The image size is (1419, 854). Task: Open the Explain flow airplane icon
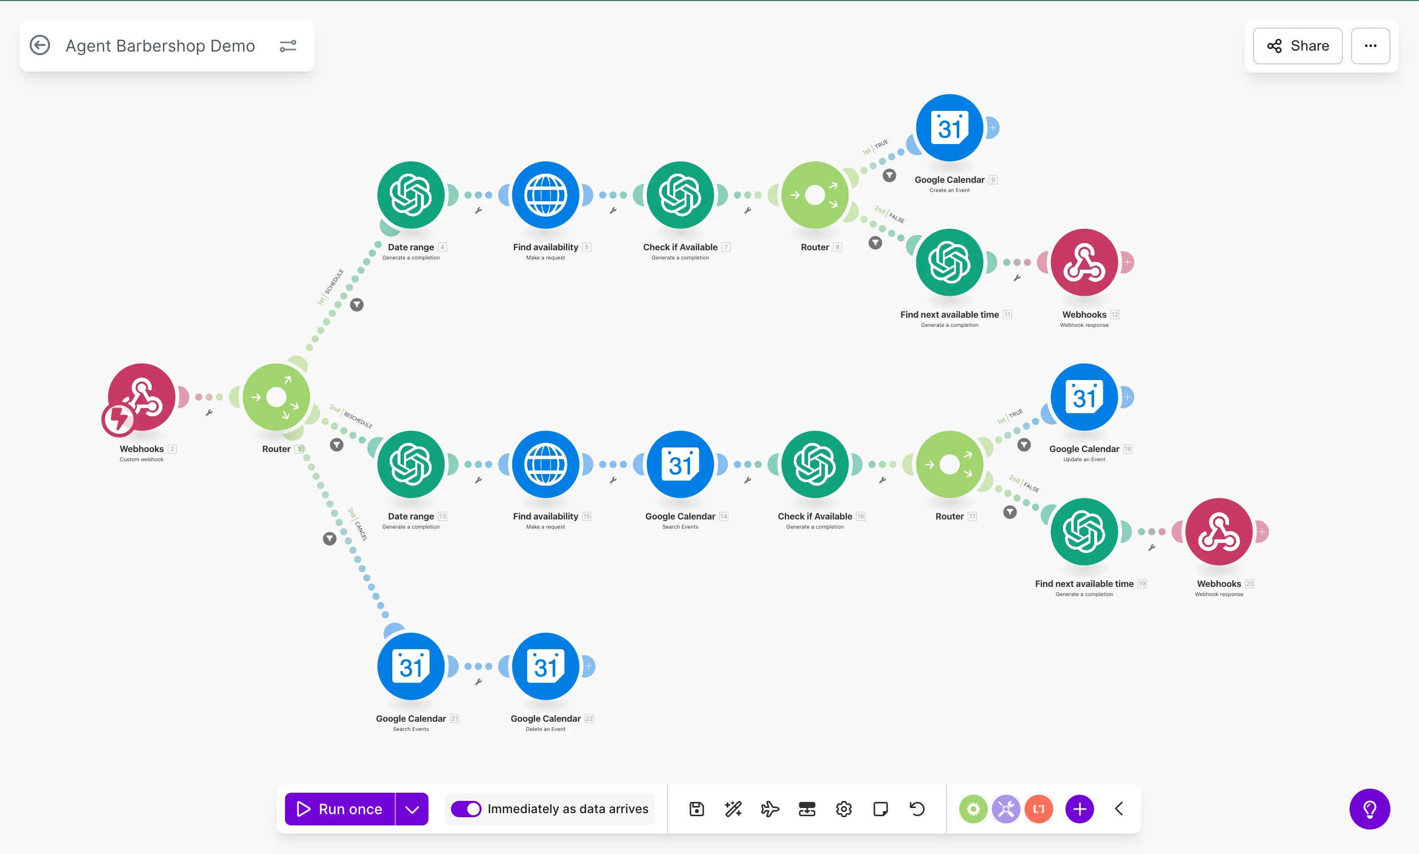pos(770,809)
